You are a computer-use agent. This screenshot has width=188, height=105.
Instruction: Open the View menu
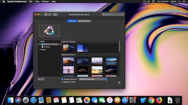point(37,1)
